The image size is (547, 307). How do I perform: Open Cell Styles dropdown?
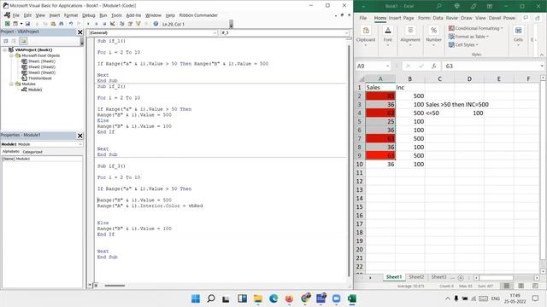tap(463, 44)
